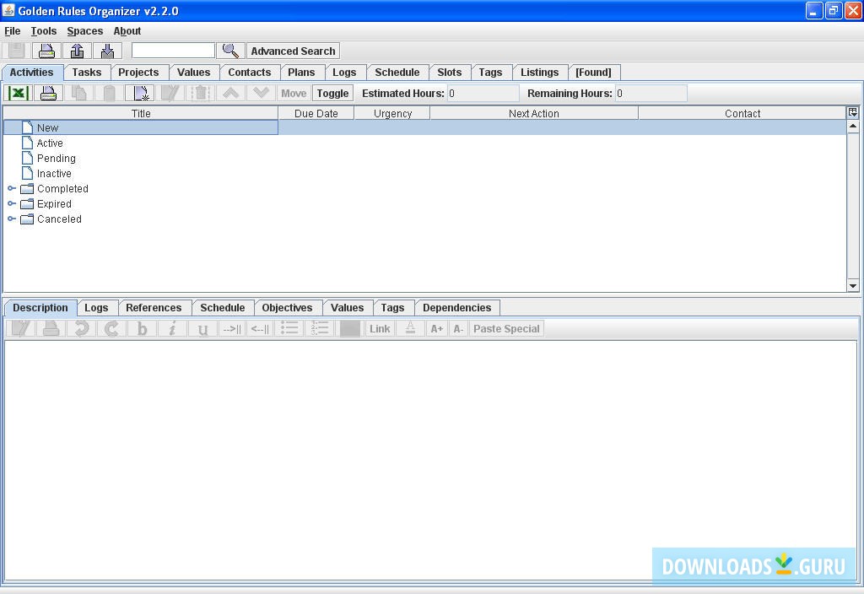Click the stamp icon in Description toolbar
The height and width of the screenshot is (594, 864).
click(x=51, y=328)
